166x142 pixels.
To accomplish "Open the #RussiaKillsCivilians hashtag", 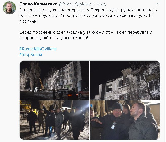I will pyautogui.click(x=38, y=49).
